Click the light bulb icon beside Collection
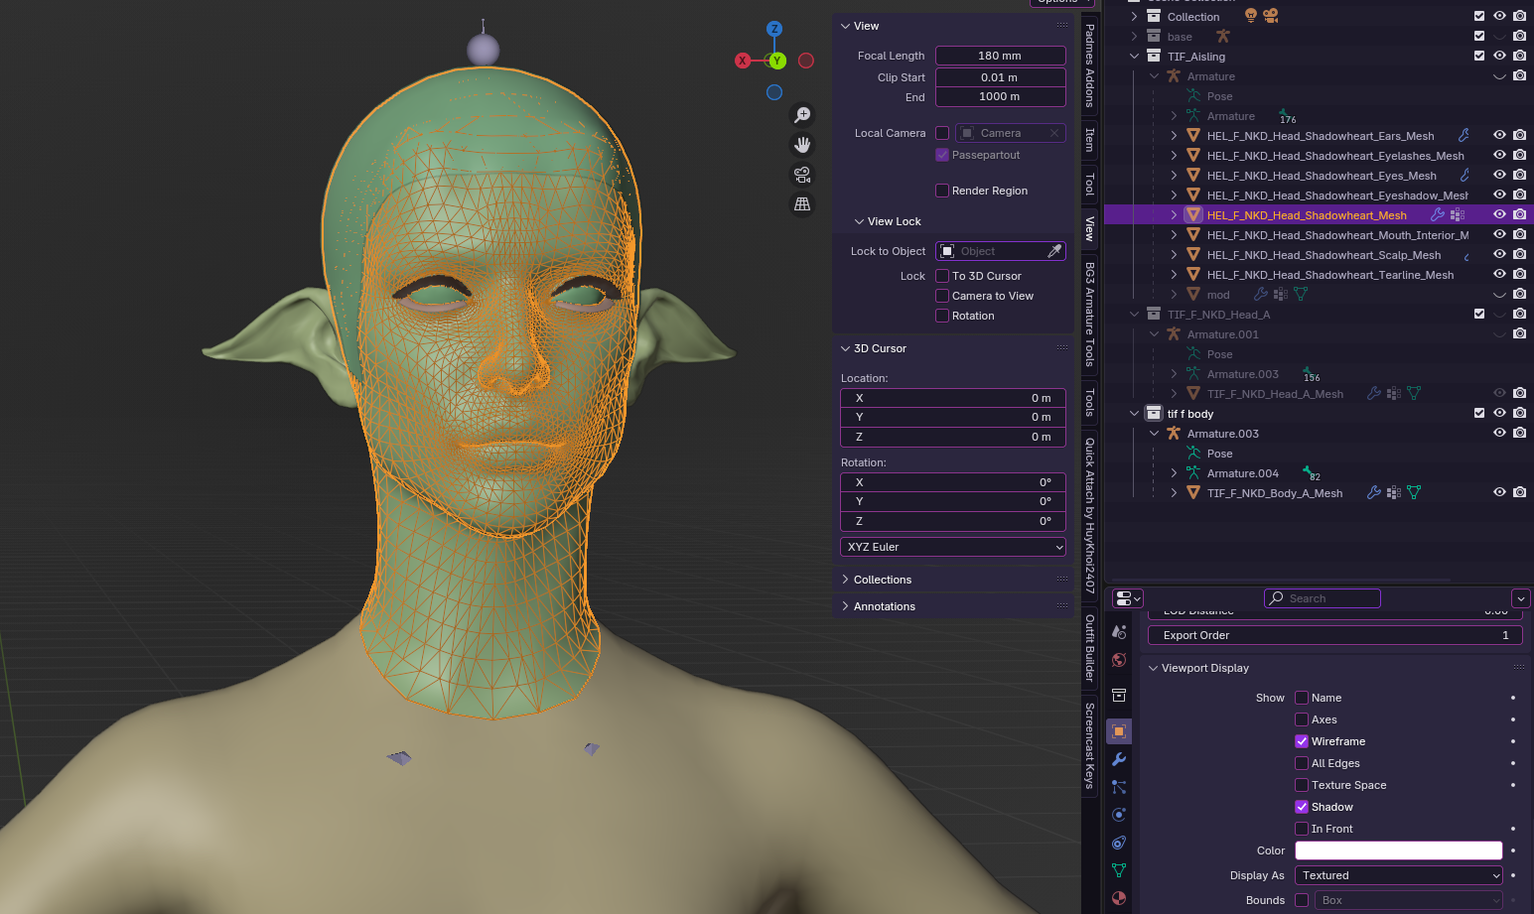Image resolution: width=1534 pixels, height=914 pixels. click(1251, 16)
